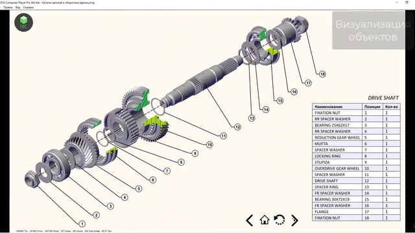Select callout balloon number 1
This screenshot has height=233, width=415.
coord(82,224)
